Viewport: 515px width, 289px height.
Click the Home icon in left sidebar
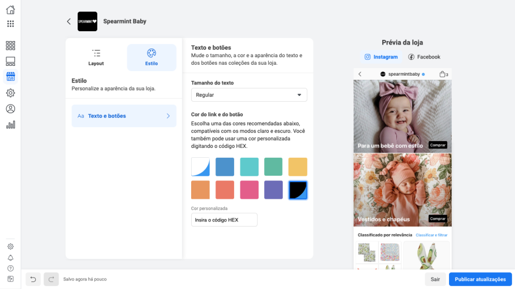coord(10,10)
